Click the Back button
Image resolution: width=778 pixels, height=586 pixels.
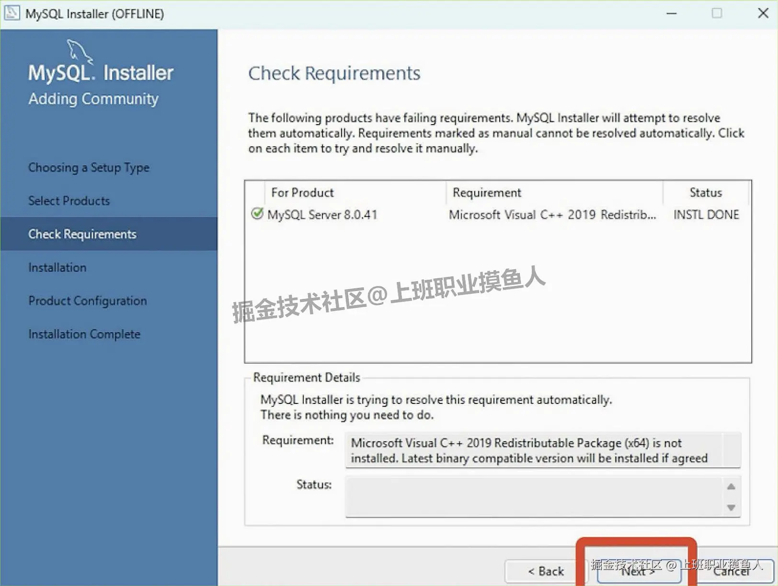(545, 571)
